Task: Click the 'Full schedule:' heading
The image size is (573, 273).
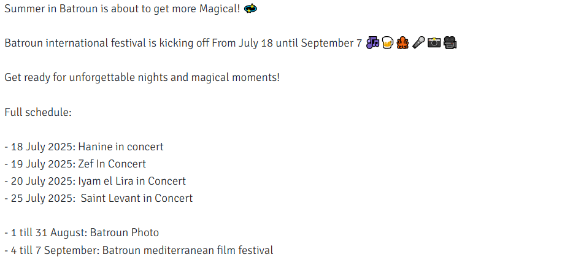Action: [x=38, y=112]
